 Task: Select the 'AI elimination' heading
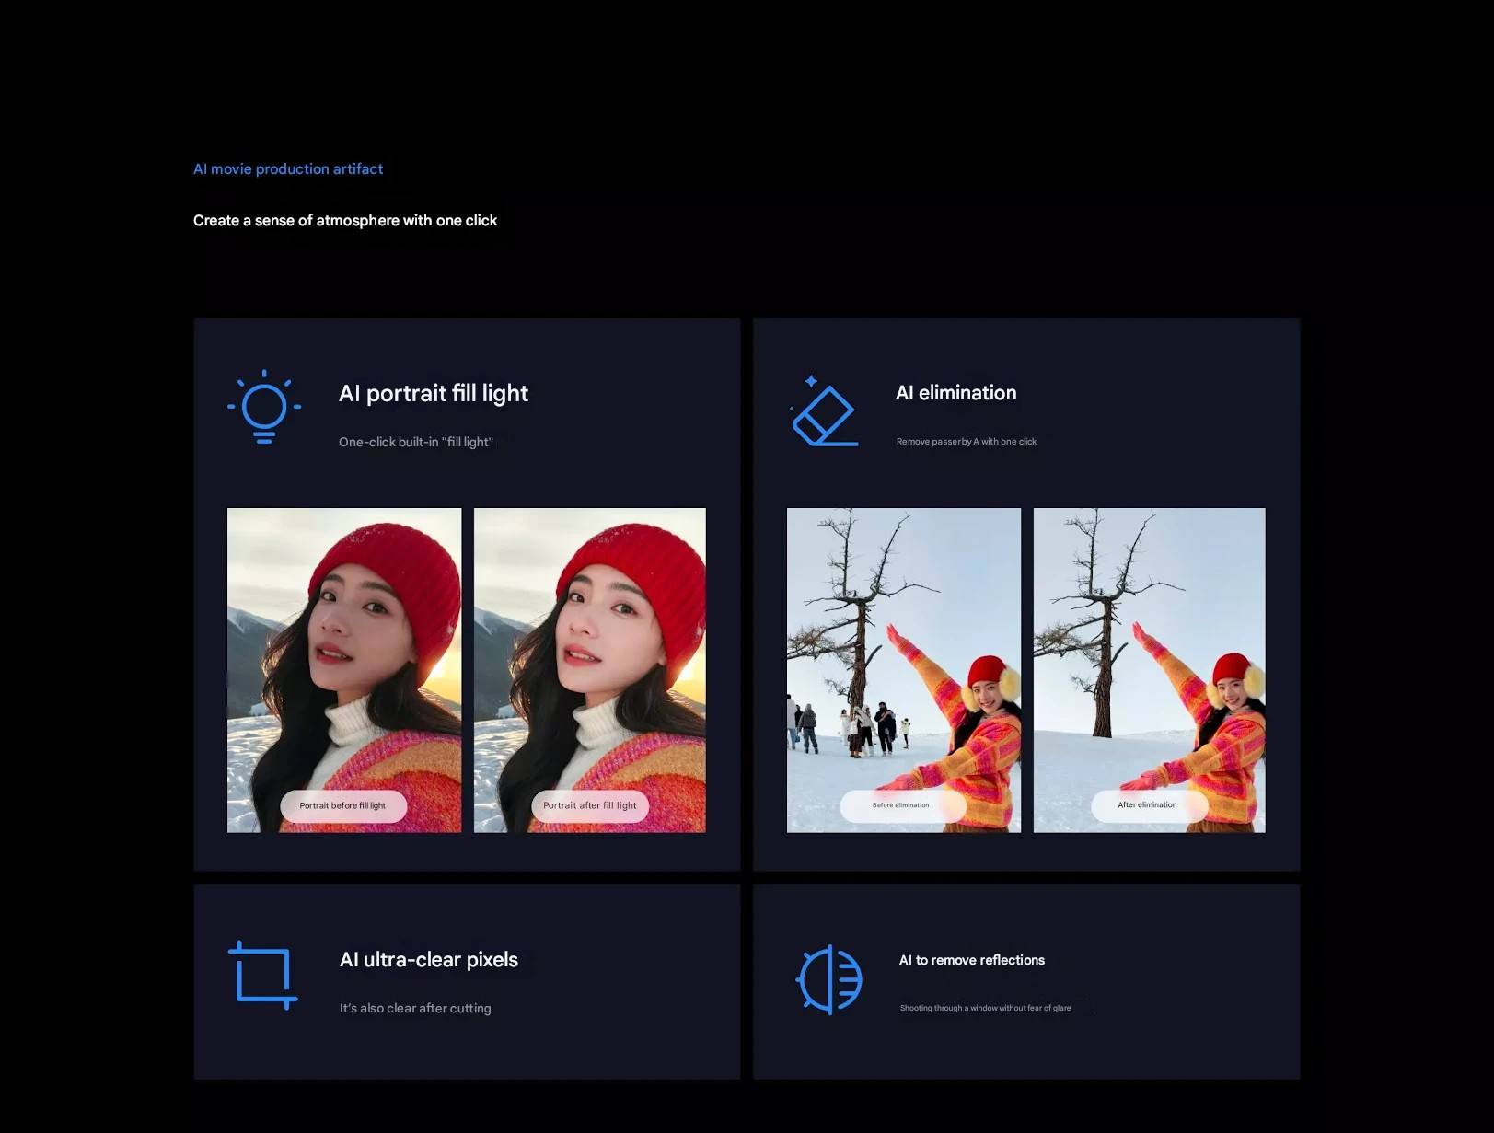955,393
